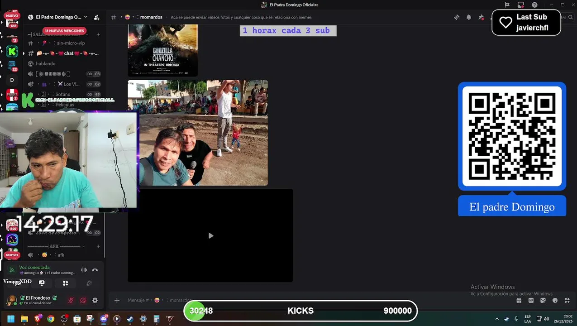Select the D letter server icon
This screenshot has height=326, width=577.
(x=12, y=80)
